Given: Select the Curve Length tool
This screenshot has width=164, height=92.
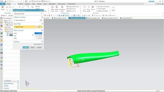Looking at the screenshot, I should [x=88, y=9].
